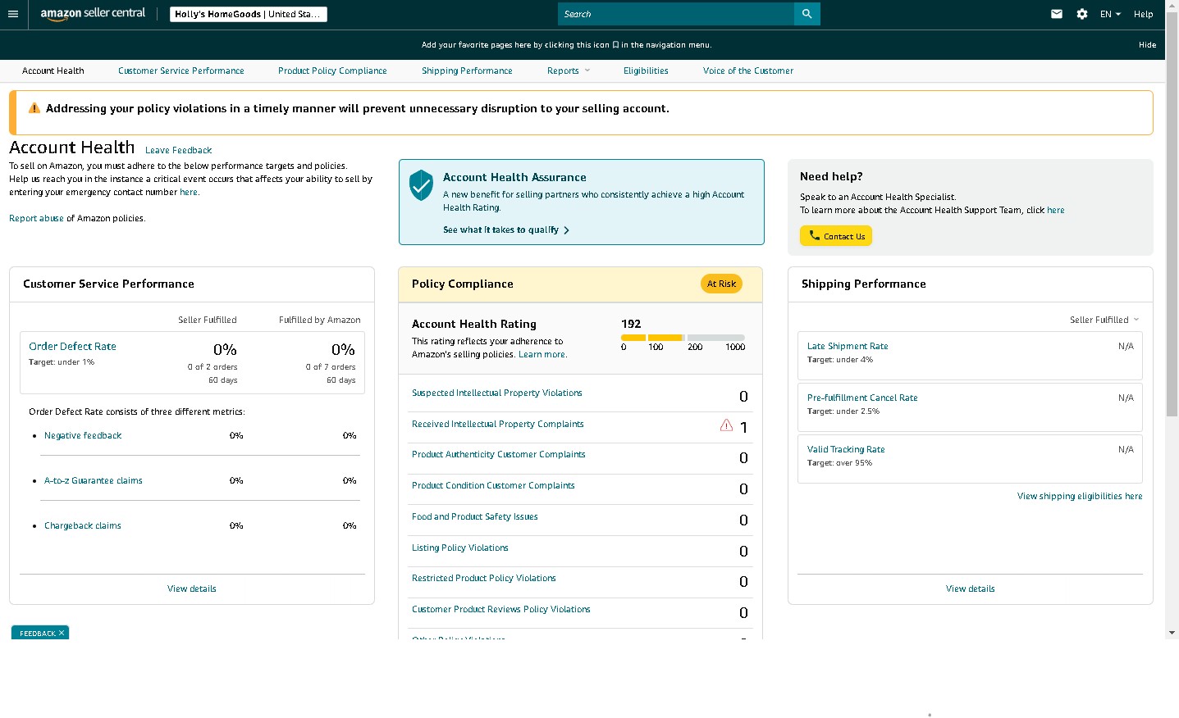Focus the Search input field
Screen dimensions: 1179x718
click(x=676, y=14)
